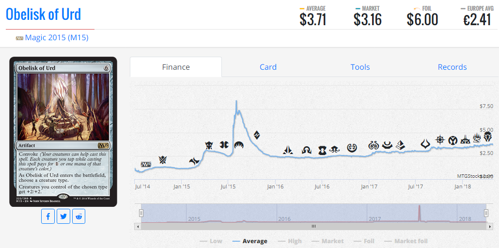Toggle the High price series in legend
The height and width of the screenshot is (248, 499).
(x=290, y=241)
